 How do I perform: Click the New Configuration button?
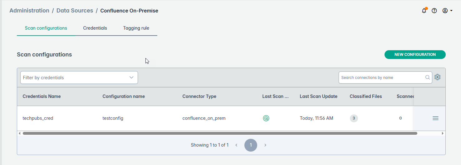coord(415,55)
